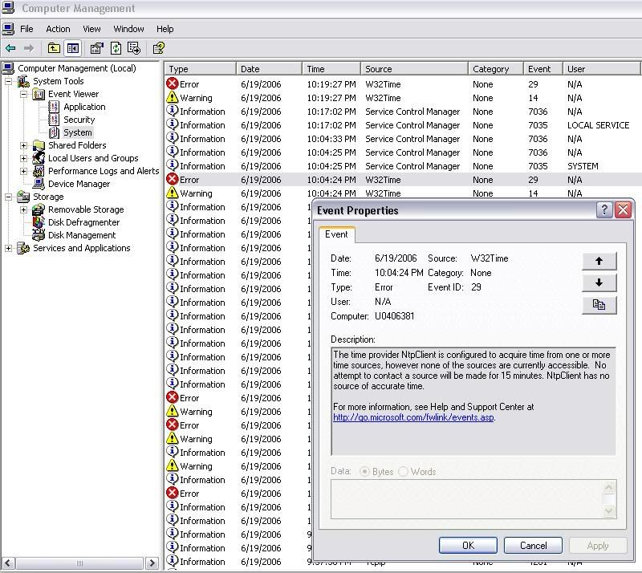The width and height of the screenshot is (642, 573).
Task: Open the Action menu
Action: click(58, 29)
